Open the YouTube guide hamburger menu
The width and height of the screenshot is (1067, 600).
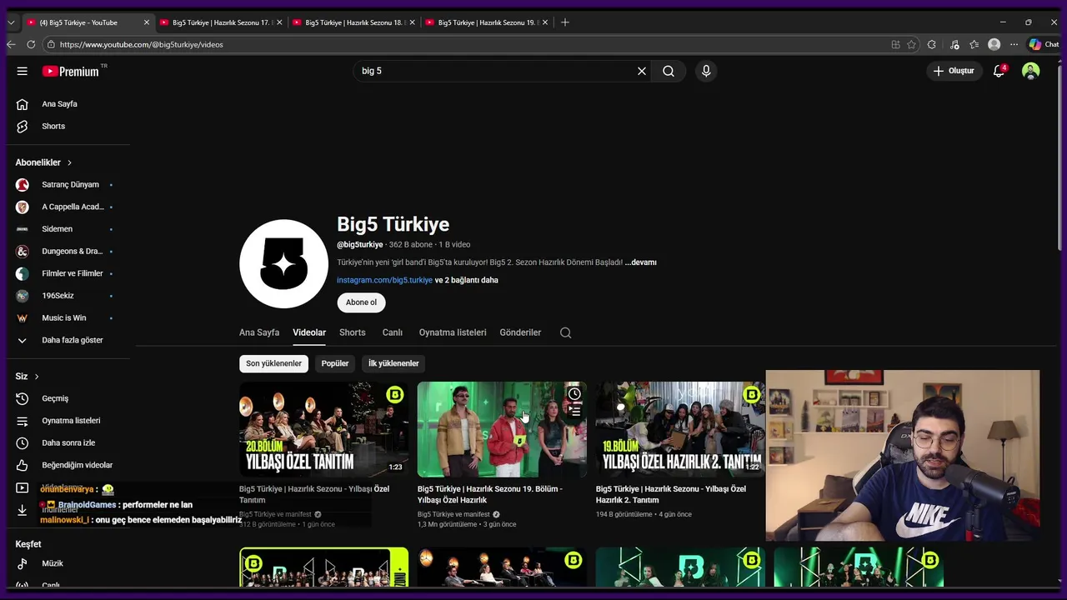click(x=23, y=71)
